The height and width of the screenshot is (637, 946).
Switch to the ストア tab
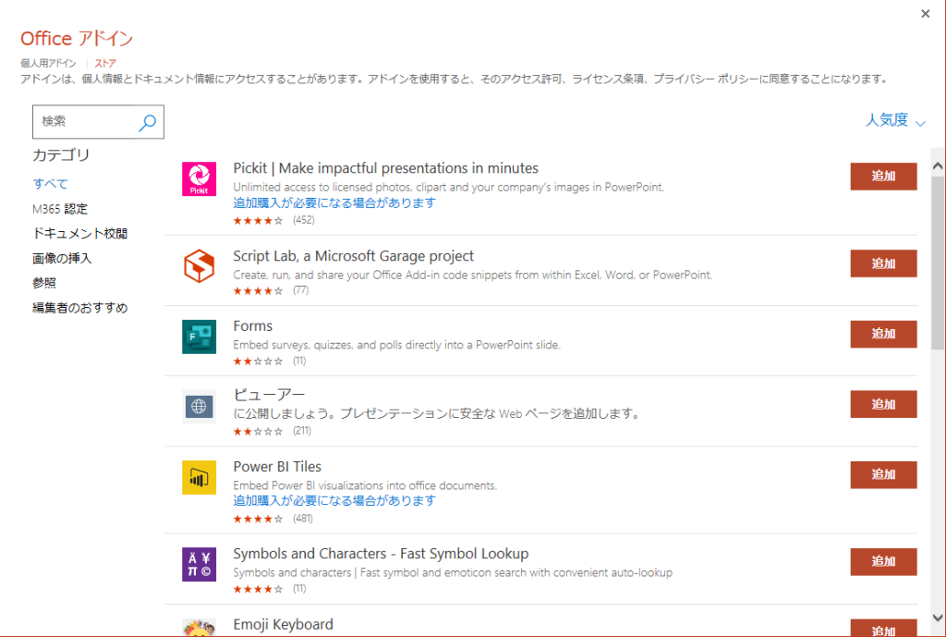click(104, 63)
